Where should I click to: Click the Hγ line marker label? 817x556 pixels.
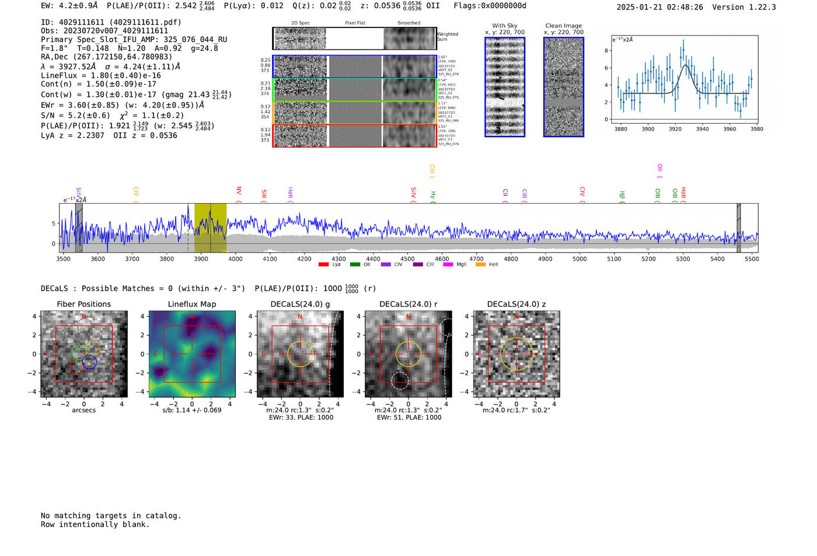pyautogui.click(x=433, y=196)
